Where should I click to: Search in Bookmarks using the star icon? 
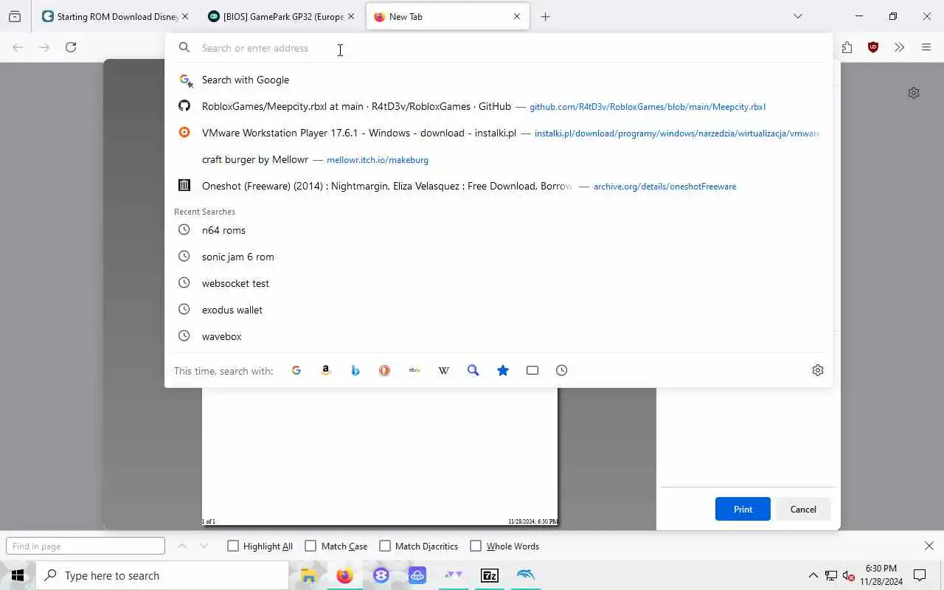coord(503,370)
